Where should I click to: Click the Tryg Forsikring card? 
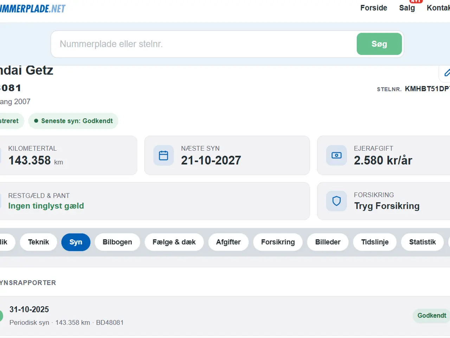384,201
